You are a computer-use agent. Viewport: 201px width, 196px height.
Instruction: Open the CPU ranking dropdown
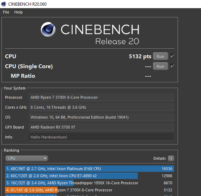pyautogui.click(x=27, y=158)
